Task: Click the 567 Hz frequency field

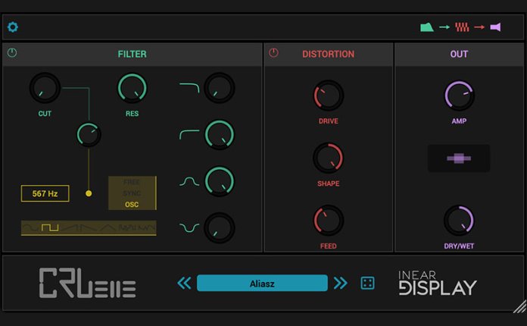Action: pyautogui.click(x=45, y=193)
